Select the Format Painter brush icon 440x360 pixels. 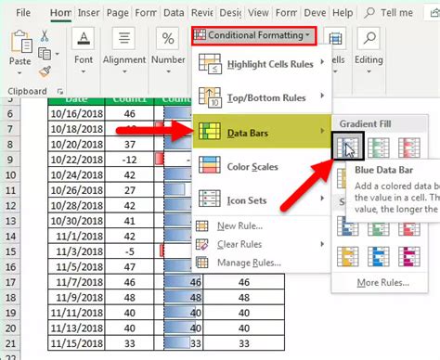45,71
